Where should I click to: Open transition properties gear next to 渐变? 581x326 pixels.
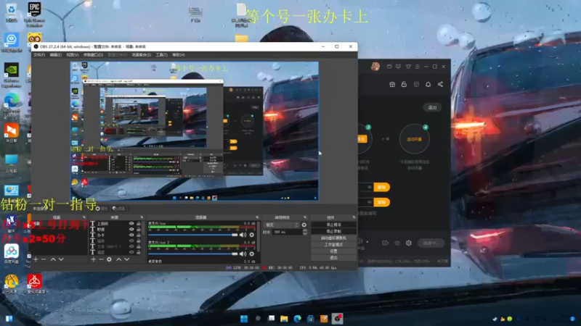coord(304,225)
